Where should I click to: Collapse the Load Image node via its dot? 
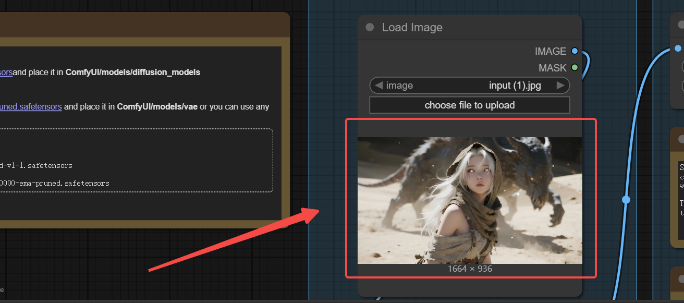click(x=370, y=27)
